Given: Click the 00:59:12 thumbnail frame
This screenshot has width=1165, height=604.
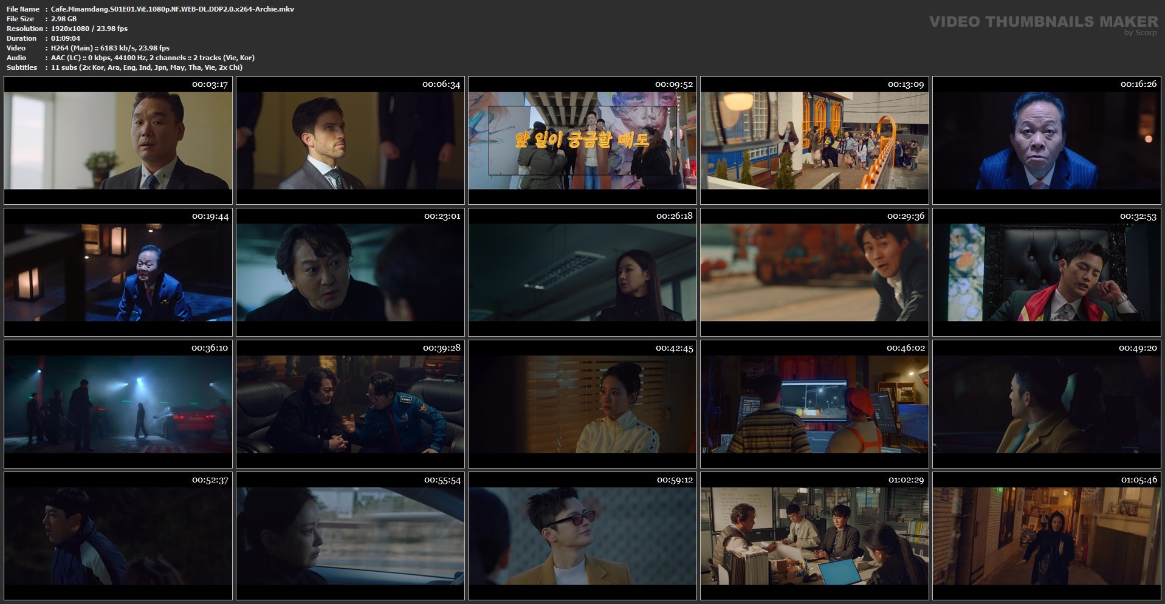Looking at the screenshot, I should (582, 536).
